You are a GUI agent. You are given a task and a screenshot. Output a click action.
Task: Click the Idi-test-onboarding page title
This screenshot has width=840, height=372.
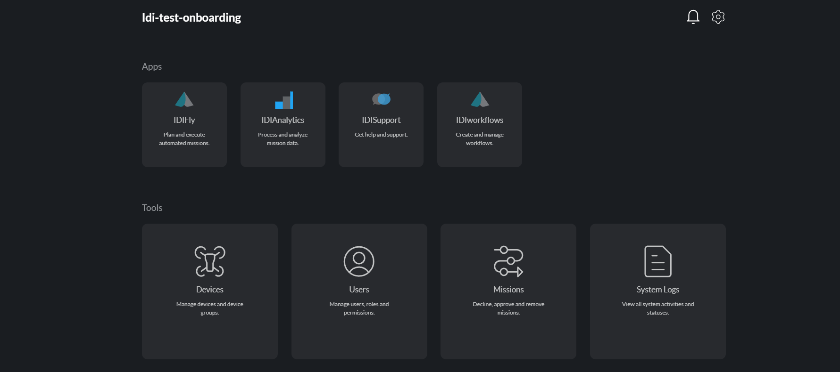point(191,17)
